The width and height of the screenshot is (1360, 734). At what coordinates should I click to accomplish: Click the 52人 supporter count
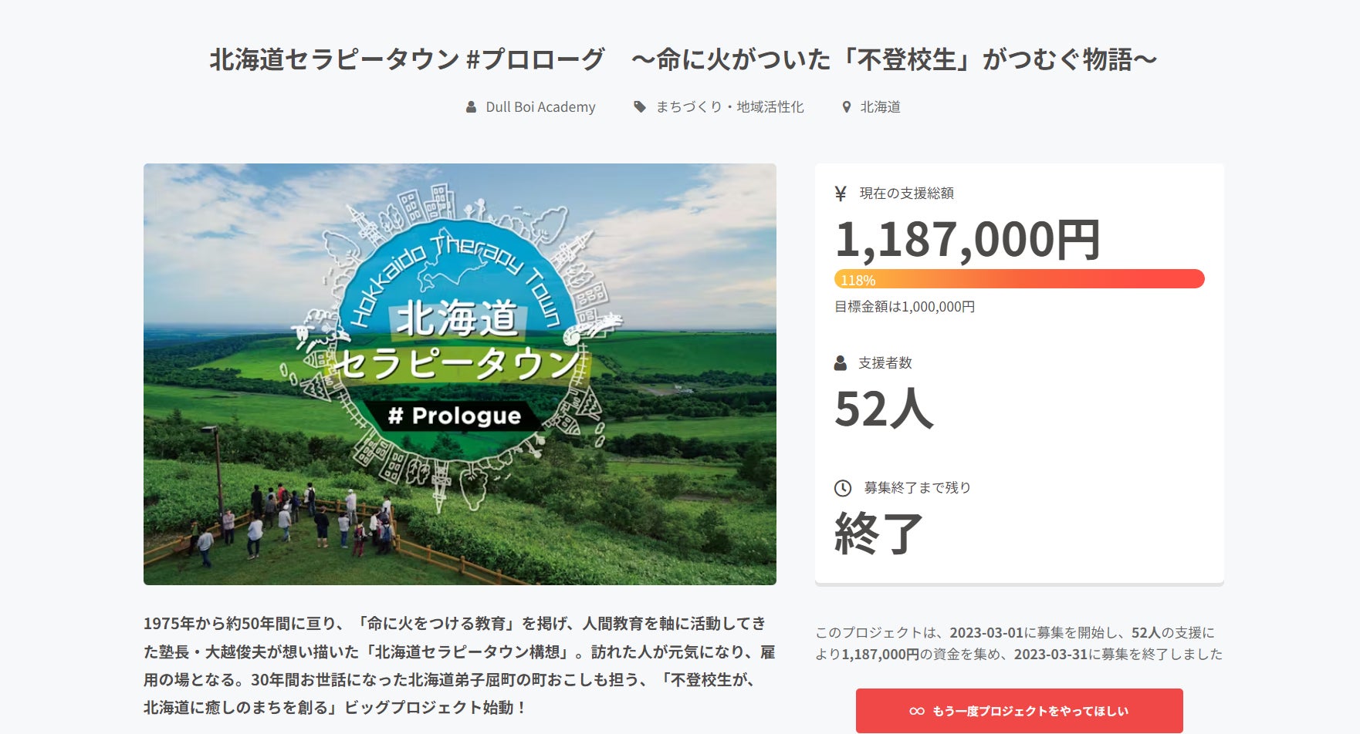884,409
